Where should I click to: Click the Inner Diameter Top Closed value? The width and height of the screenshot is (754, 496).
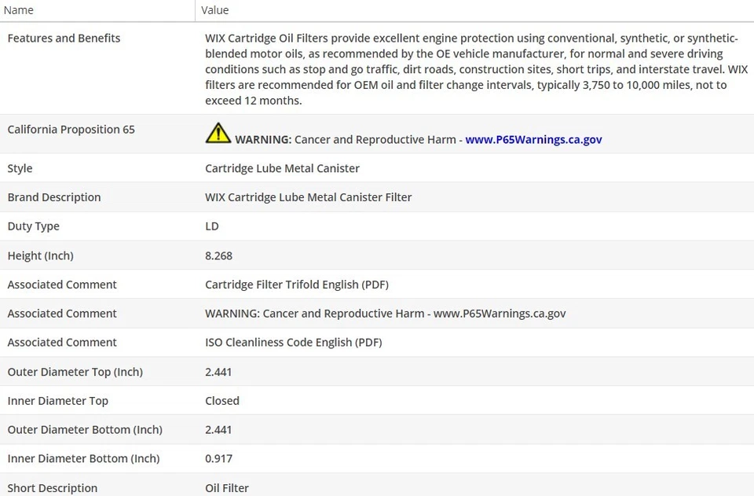click(x=222, y=401)
